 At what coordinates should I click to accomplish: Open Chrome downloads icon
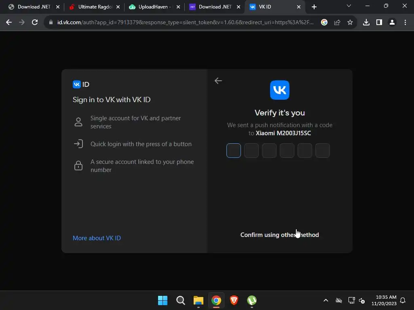pos(366,23)
